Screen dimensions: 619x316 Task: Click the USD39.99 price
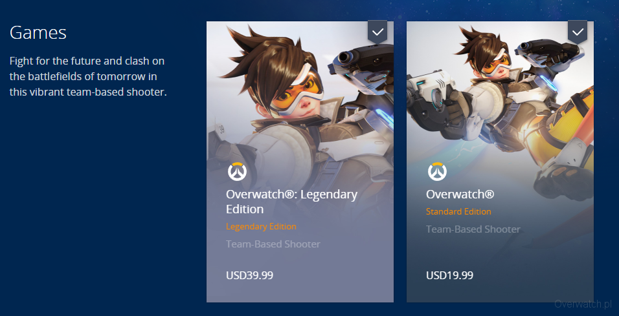(x=249, y=275)
